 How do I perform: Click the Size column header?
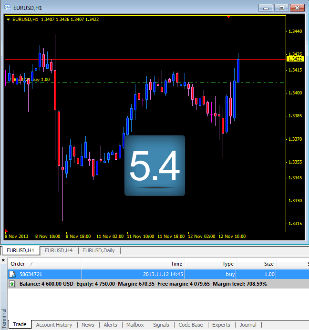(x=269, y=264)
